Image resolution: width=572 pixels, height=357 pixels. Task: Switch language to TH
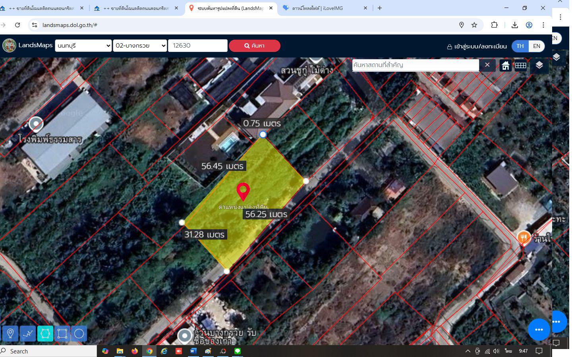pyautogui.click(x=520, y=46)
